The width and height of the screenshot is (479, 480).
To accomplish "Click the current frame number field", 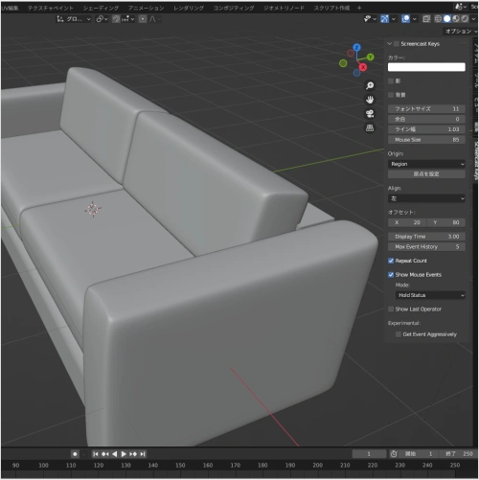I will pyautogui.click(x=369, y=454).
